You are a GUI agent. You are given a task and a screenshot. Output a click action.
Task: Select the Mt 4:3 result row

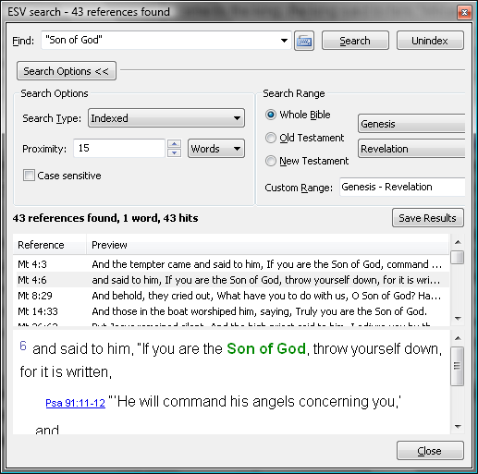coord(231,264)
